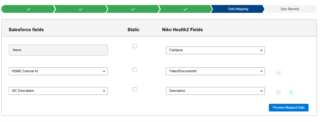
Task: Click the Static column header
Action: click(x=133, y=29)
